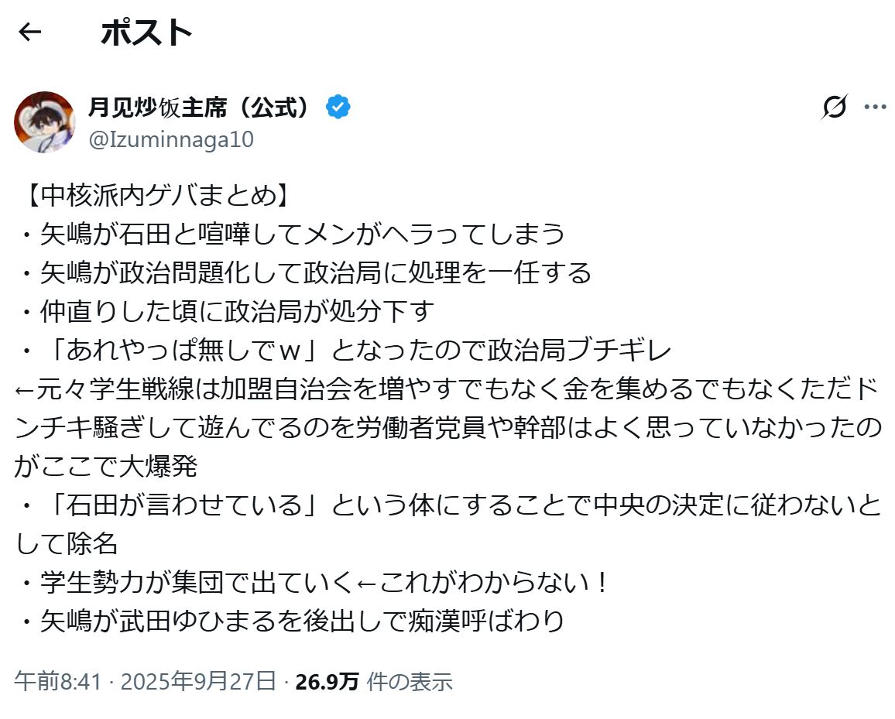Viewport: 895px width, 719px height.
Task: Open the author's profile avatar
Action: click(45, 122)
